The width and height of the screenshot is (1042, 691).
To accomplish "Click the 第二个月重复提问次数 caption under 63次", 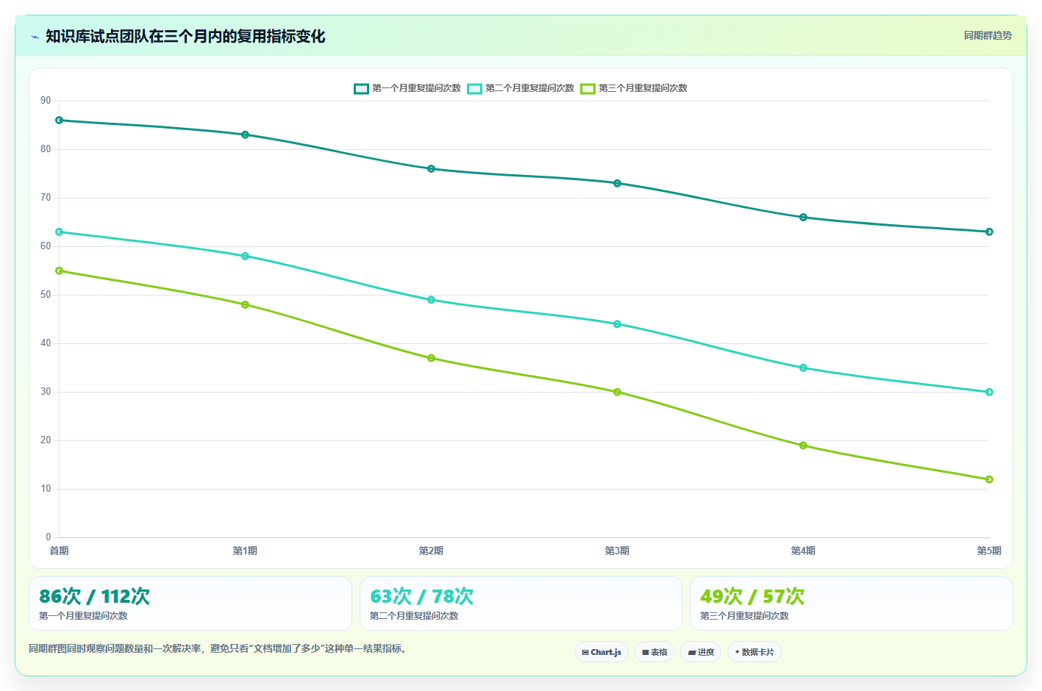I will (x=414, y=616).
